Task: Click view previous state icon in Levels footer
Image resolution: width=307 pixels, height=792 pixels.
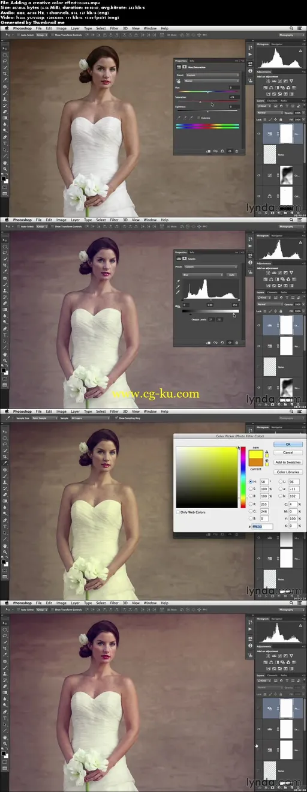Action: click(215, 343)
